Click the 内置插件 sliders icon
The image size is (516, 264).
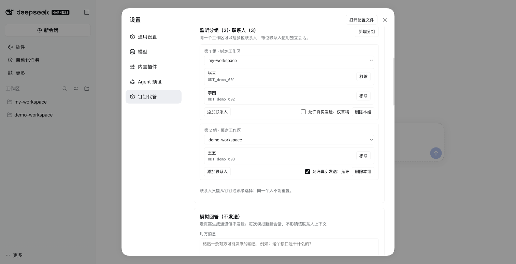(132, 67)
